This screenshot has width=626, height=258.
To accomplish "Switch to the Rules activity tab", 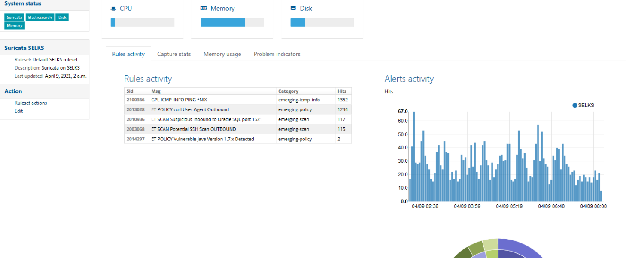I will coord(128,54).
